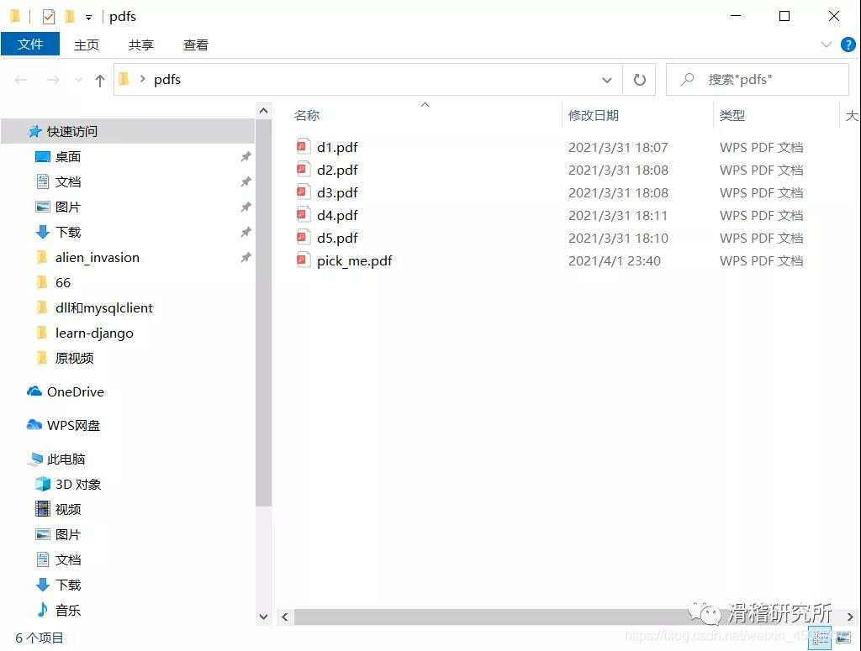Sort by the 名称 column header
This screenshot has width=861, height=651.
307,115
